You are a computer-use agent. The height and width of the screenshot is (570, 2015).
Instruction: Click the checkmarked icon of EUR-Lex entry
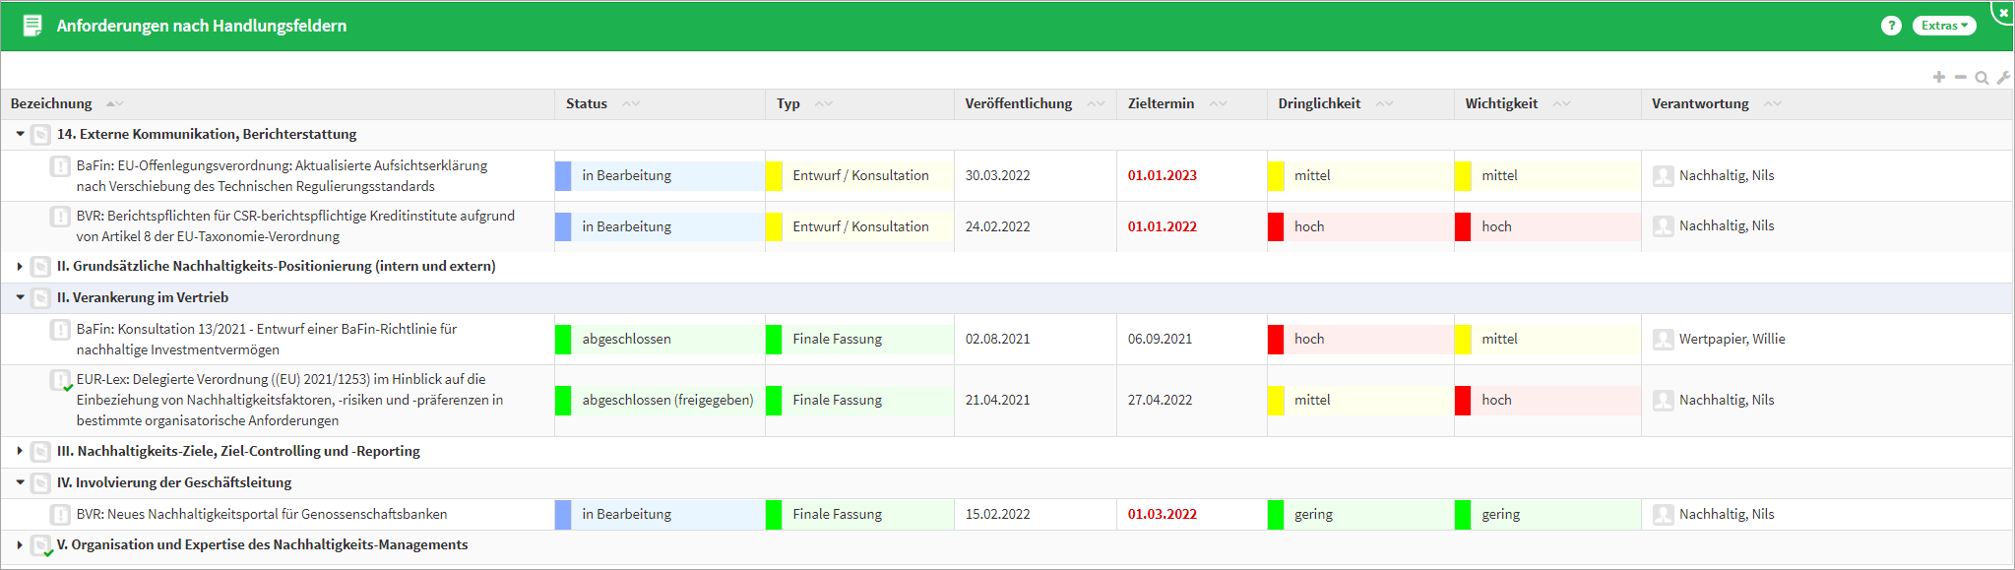pyautogui.click(x=61, y=381)
